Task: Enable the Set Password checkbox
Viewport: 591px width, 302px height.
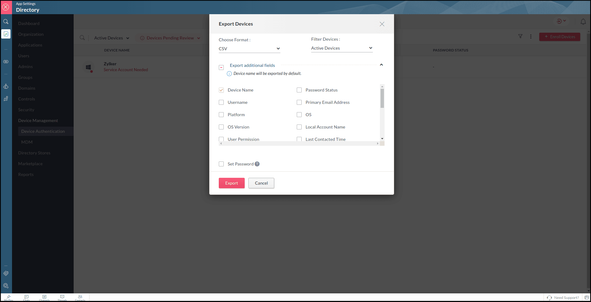Action: [221, 164]
